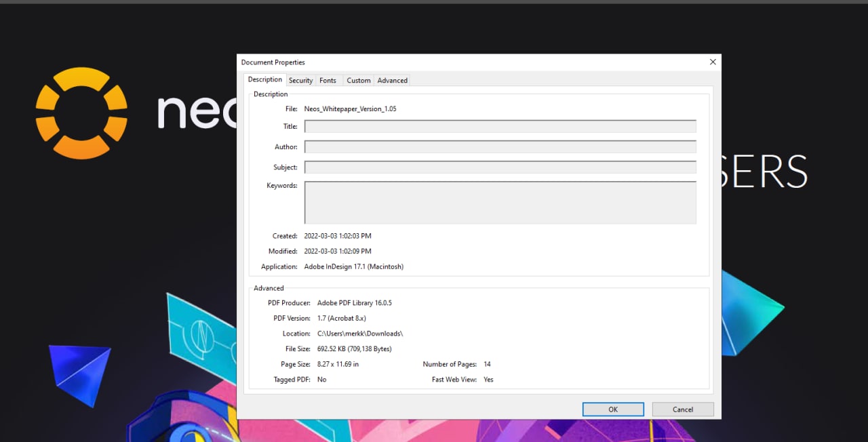Focus the Author input field
The image size is (868, 442).
click(500, 147)
